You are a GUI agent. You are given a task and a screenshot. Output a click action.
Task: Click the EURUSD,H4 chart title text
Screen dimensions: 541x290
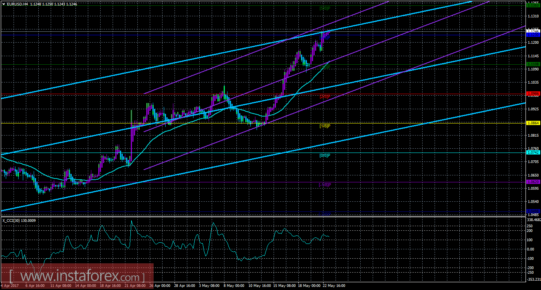tap(18, 3)
